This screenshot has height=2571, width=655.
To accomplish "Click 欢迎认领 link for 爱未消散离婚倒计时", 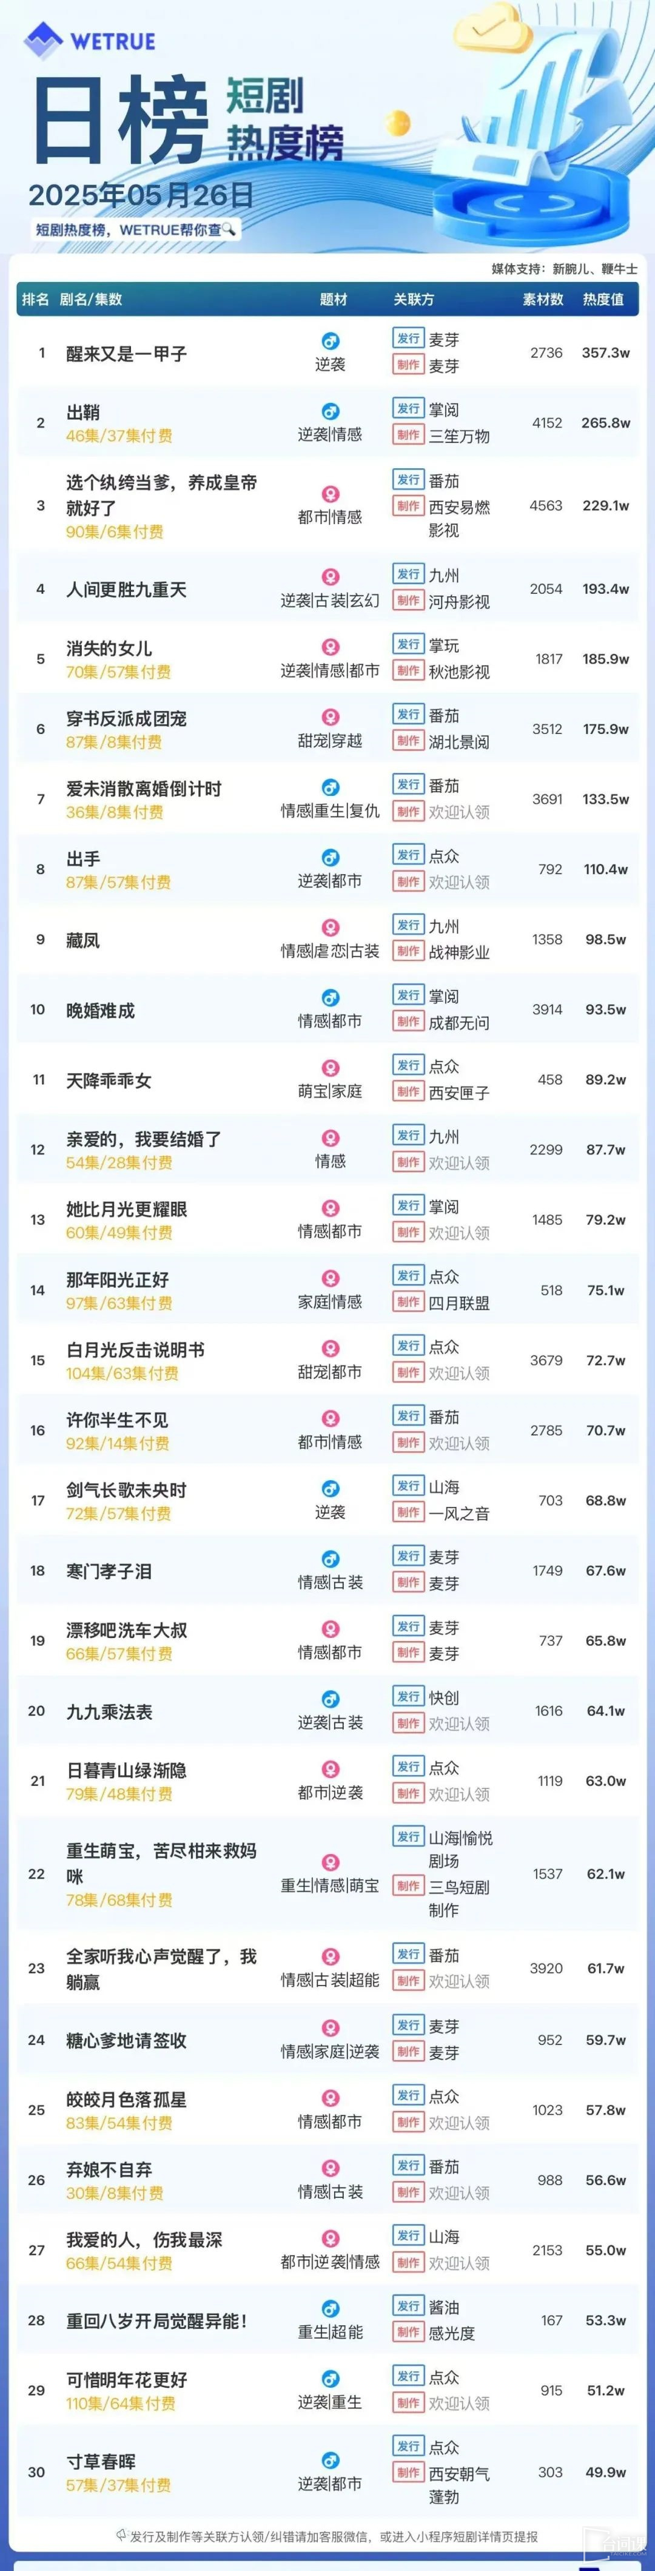I will point(459,812).
